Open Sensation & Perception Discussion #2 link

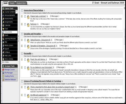43,46
